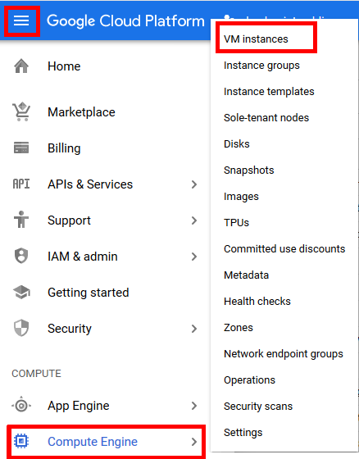Image resolution: width=359 pixels, height=459 pixels.
Task: Open the hamburger navigation menu
Action: pos(21,20)
